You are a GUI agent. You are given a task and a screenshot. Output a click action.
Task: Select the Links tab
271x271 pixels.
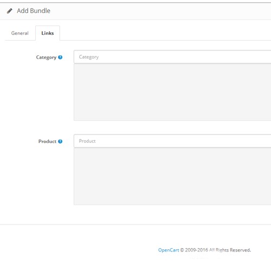[x=48, y=33]
